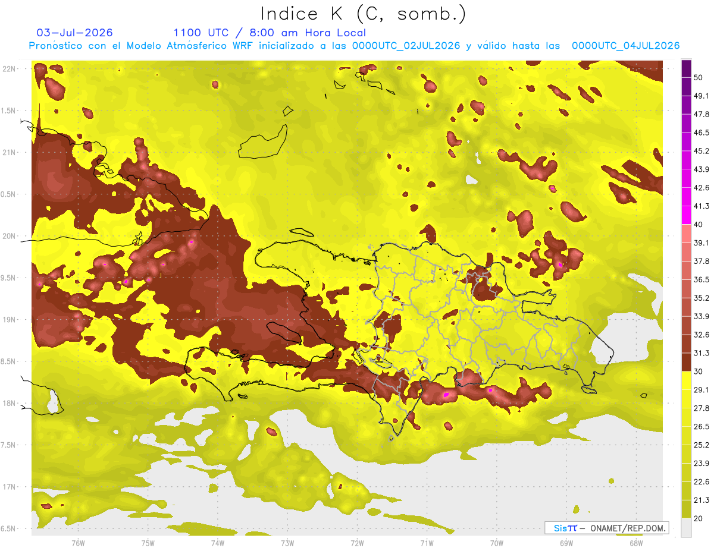Click colorbar value "46.5"
Viewport: 714px width, 551px height.
point(702,133)
